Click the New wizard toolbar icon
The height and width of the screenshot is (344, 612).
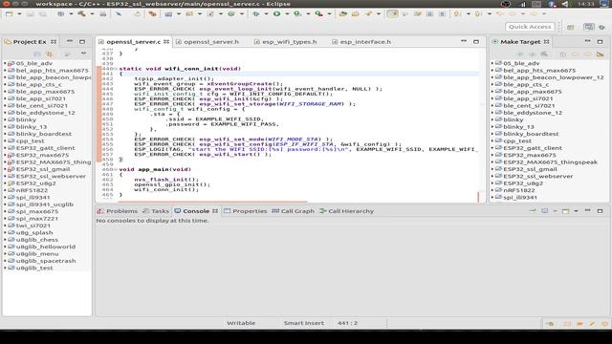(9, 14)
